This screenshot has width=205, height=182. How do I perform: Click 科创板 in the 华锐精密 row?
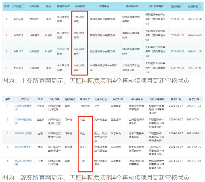48,35
